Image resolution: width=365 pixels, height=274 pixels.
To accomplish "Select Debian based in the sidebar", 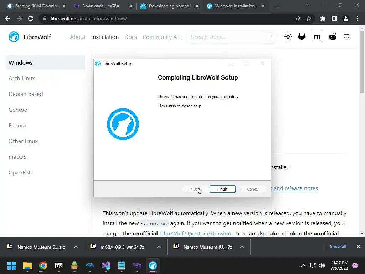I will [x=26, y=94].
